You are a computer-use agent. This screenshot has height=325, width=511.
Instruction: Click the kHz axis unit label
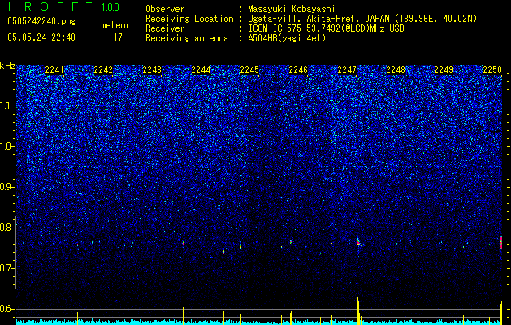(7, 66)
